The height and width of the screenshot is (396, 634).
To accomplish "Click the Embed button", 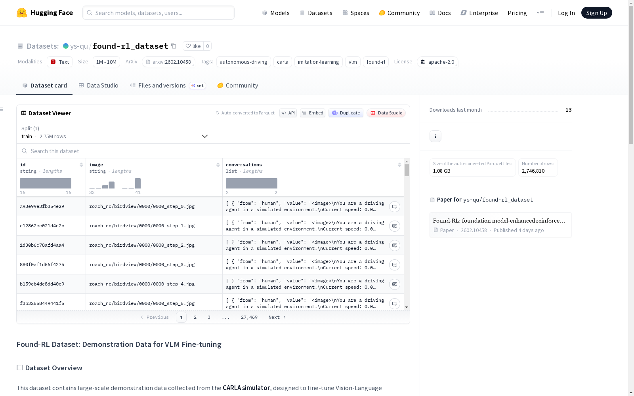I will click(313, 113).
